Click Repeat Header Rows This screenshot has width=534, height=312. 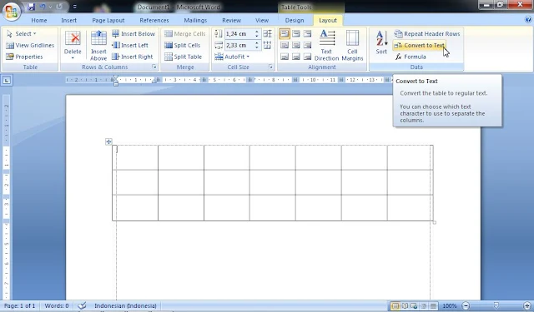(x=427, y=33)
